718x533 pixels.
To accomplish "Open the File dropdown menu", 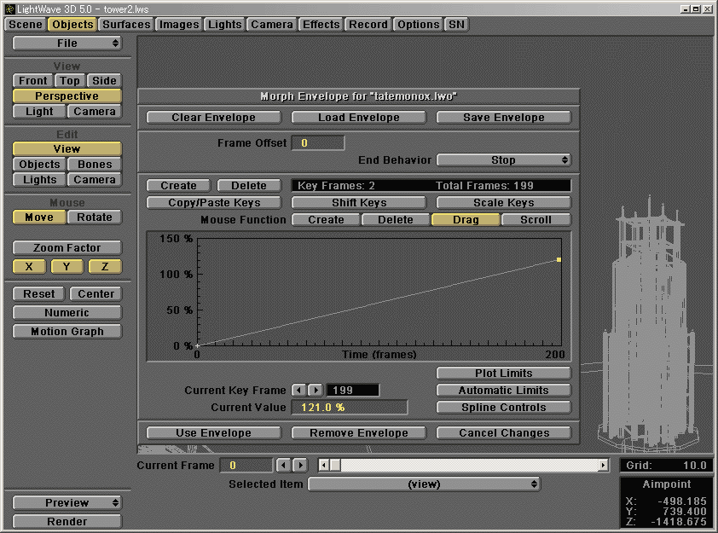I will 67,43.
